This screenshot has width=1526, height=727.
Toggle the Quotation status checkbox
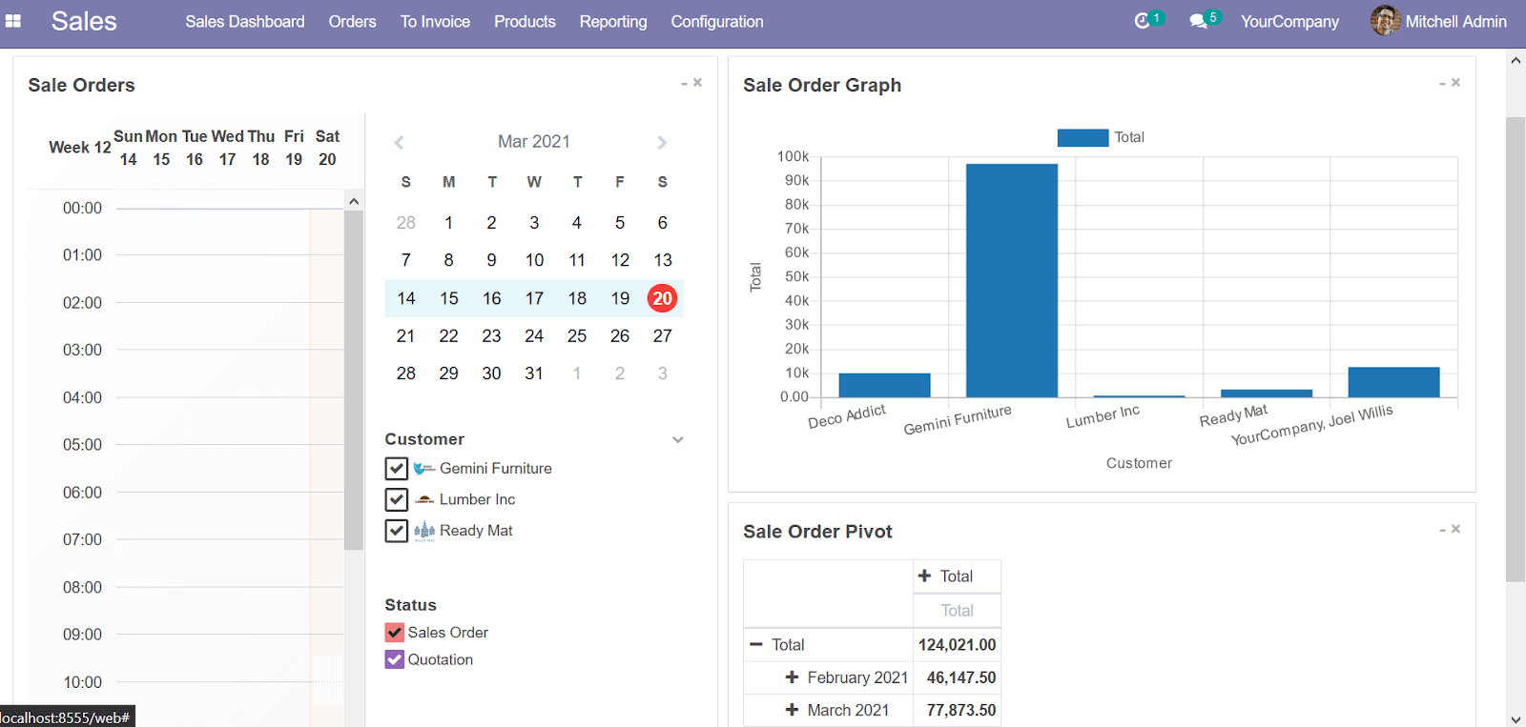(x=395, y=659)
